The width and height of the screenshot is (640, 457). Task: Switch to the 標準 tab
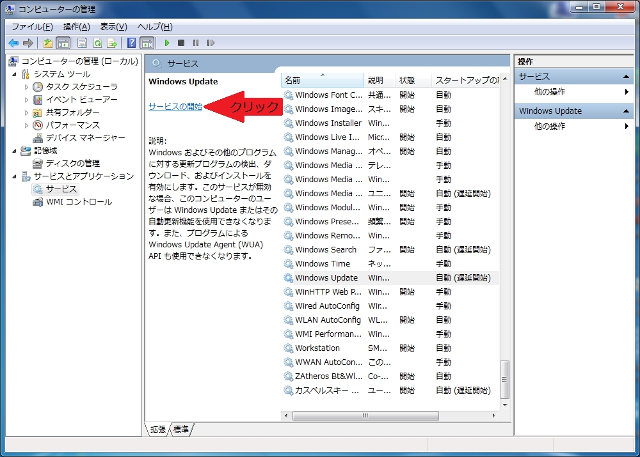(181, 430)
